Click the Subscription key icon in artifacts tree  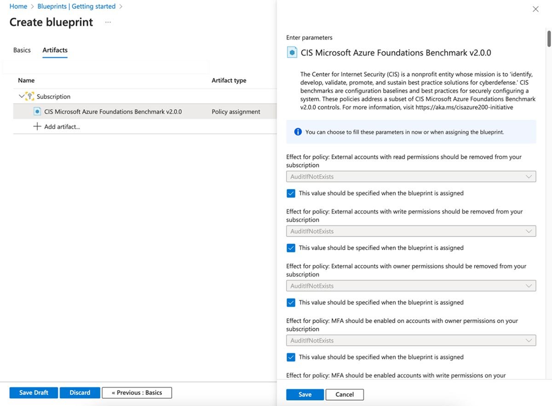[30, 97]
